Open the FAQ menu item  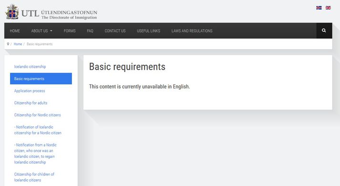click(x=90, y=31)
